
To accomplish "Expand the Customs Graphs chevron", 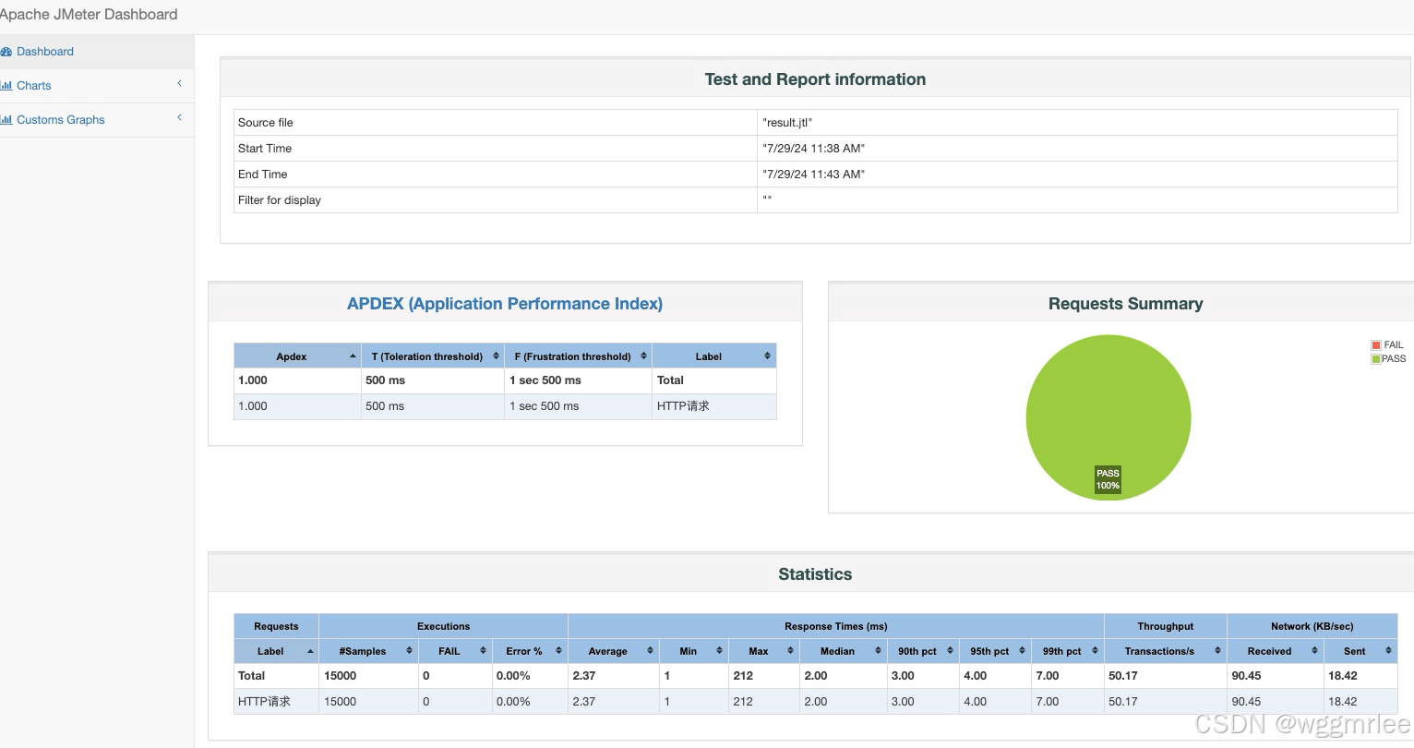I will coord(179,118).
